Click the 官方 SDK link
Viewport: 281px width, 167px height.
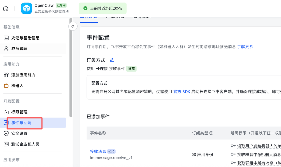click(x=182, y=91)
